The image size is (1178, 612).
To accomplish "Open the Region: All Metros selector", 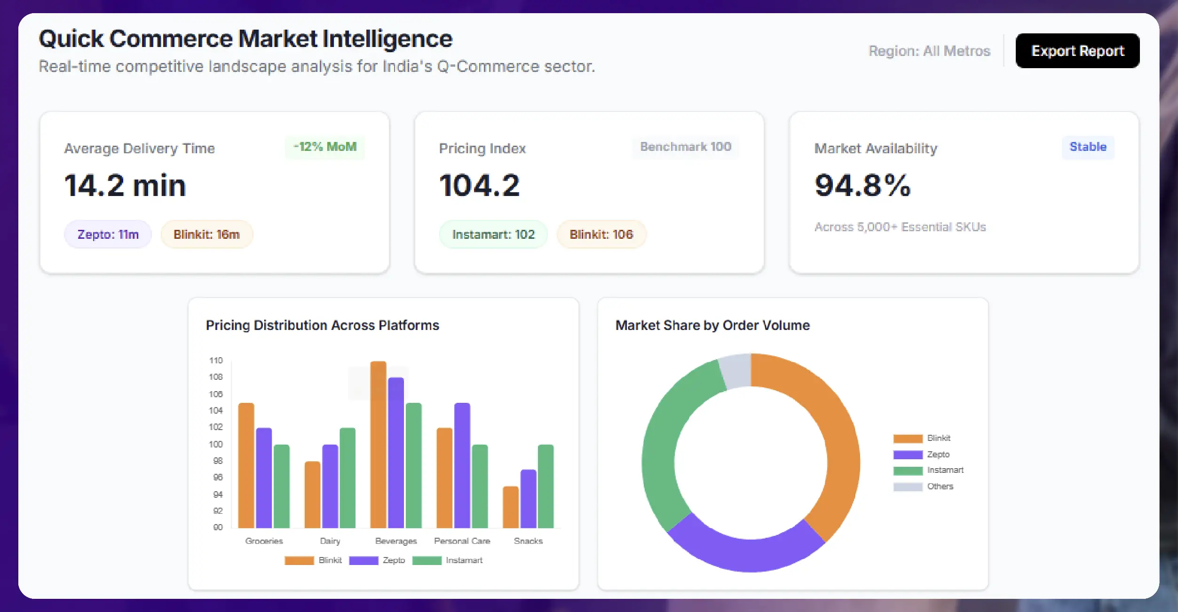I will pos(929,51).
